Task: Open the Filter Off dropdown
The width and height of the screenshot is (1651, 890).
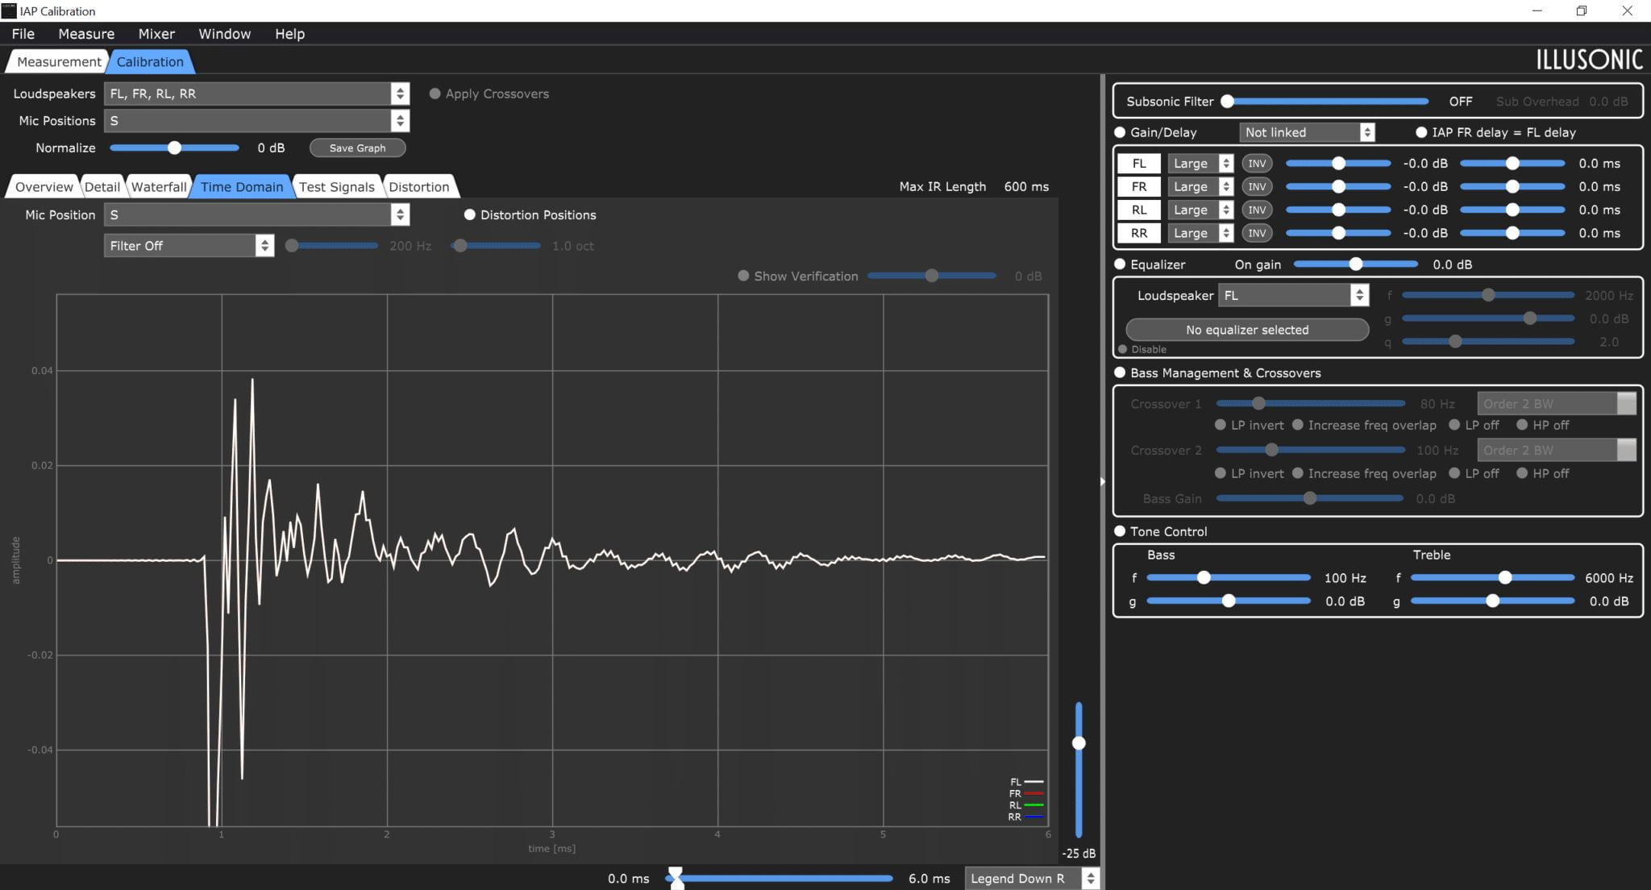Action: pos(189,246)
